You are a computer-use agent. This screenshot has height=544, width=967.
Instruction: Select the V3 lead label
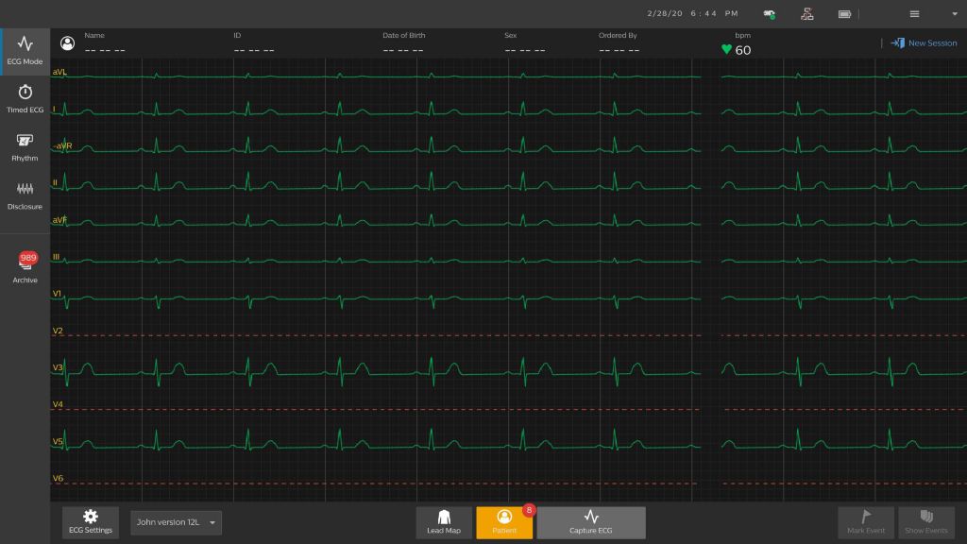click(x=58, y=367)
